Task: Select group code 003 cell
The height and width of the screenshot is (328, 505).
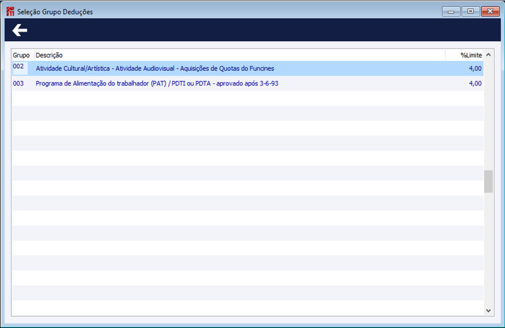Action: 18,83
